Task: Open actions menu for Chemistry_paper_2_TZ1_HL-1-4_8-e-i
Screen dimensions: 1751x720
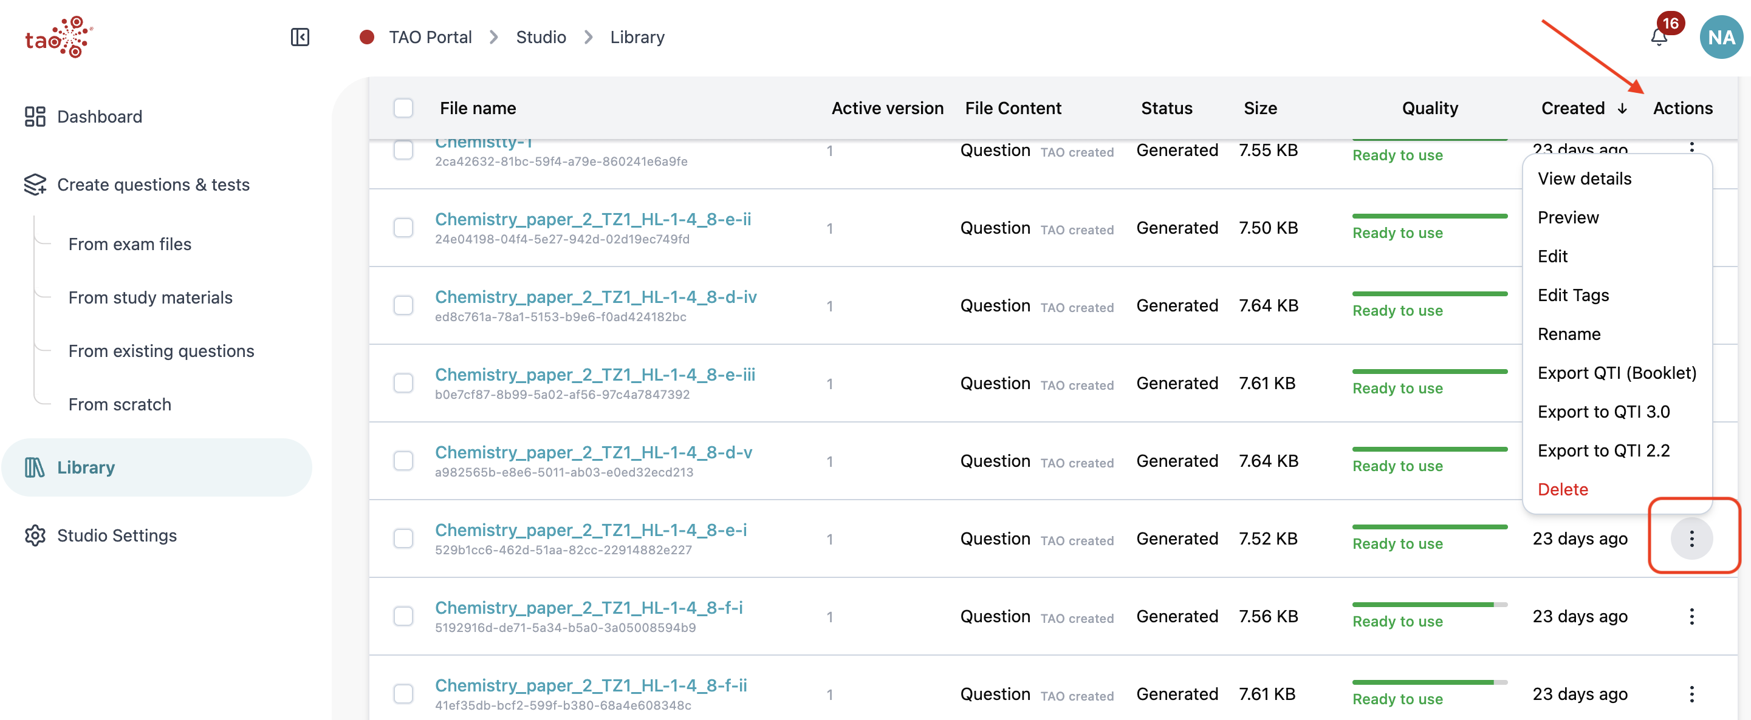Action: tap(1691, 538)
